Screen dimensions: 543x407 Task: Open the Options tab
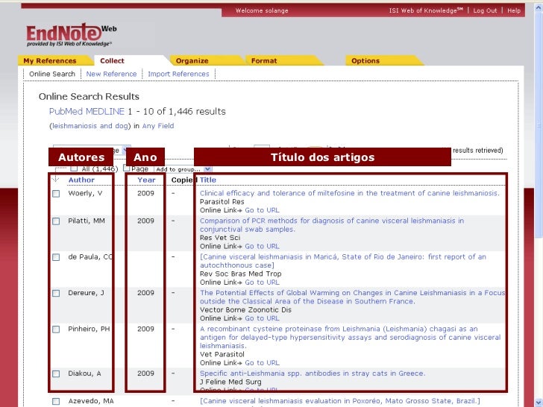(x=365, y=61)
